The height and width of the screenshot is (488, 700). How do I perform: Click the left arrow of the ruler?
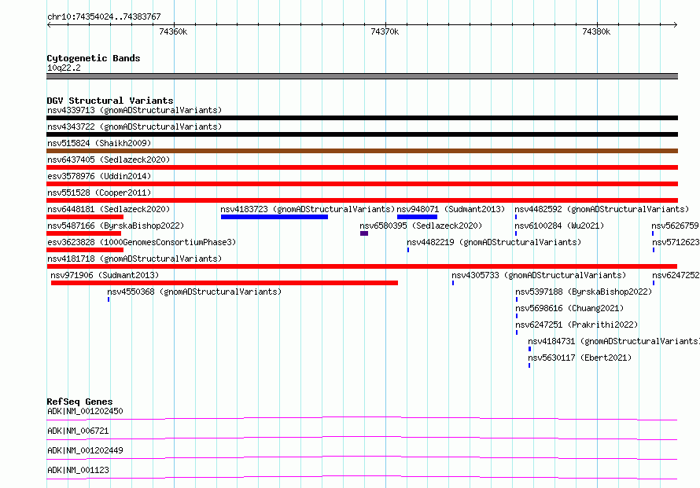tap(49, 25)
